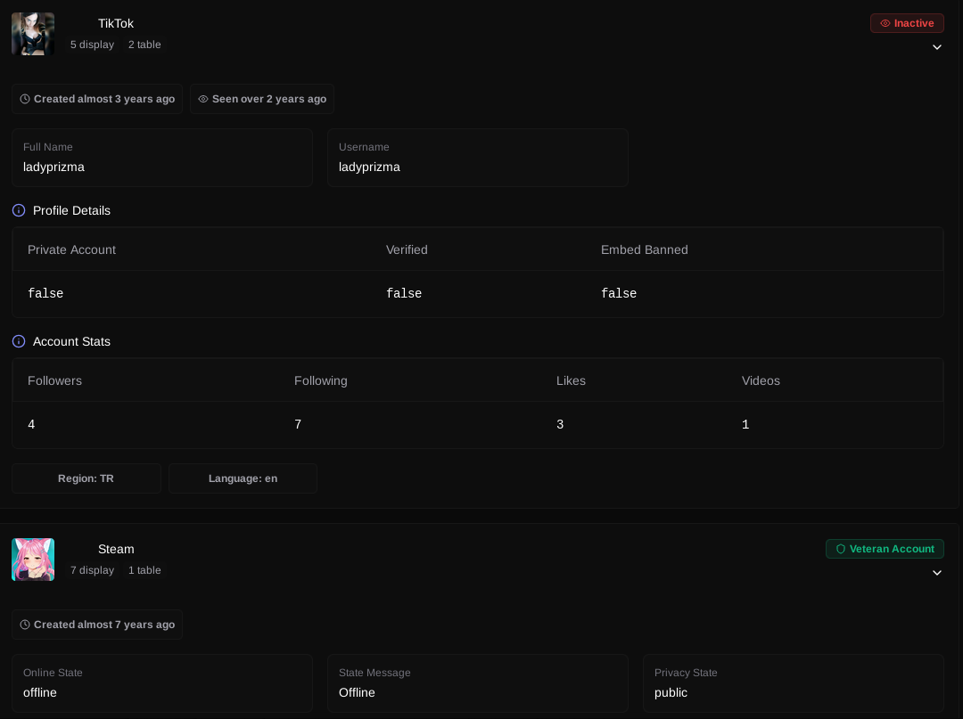Select the Full Name value ladyprizma

tap(54, 167)
